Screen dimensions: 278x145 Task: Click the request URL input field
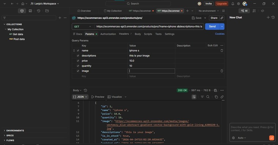(149, 27)
